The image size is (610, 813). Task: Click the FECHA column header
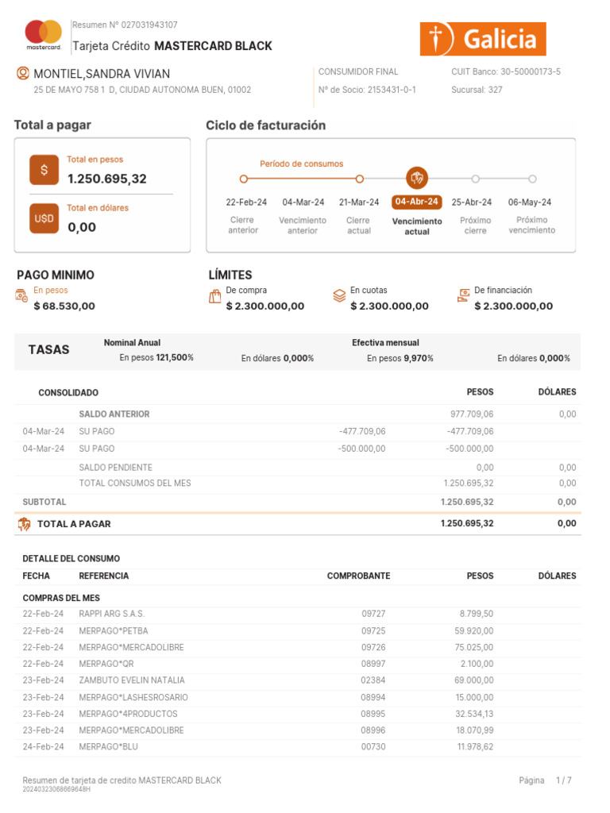click(37, 576)
